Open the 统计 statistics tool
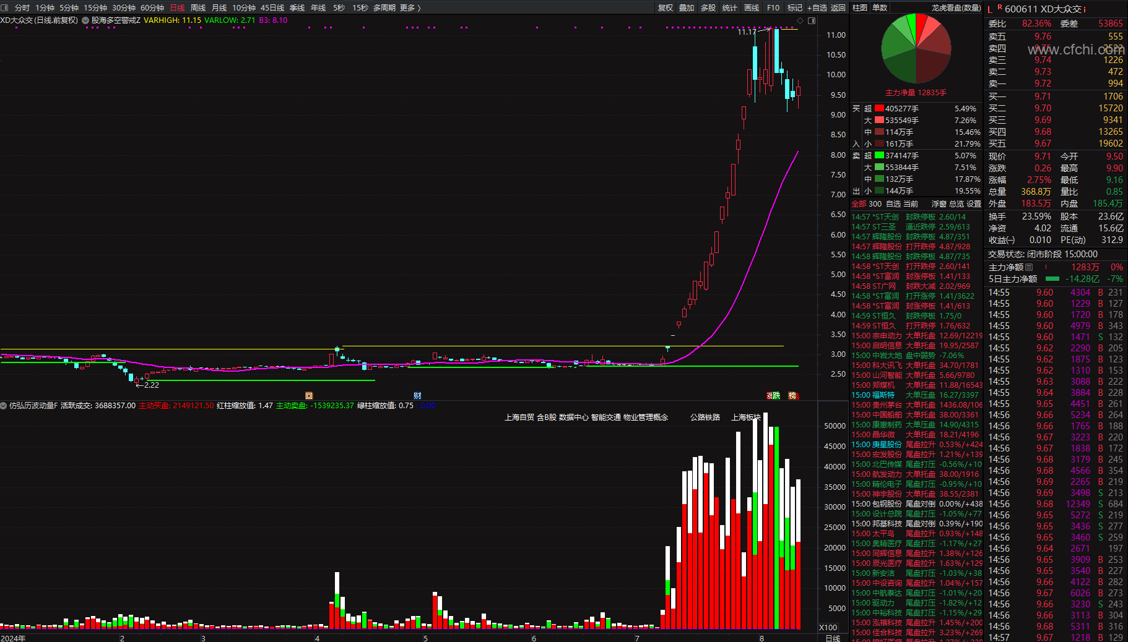 (730, 7)
